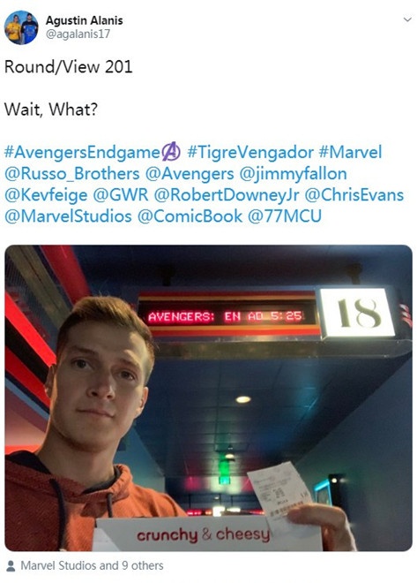
Task: Visit the @ChrisEvans mention
Action: [354, 195]
